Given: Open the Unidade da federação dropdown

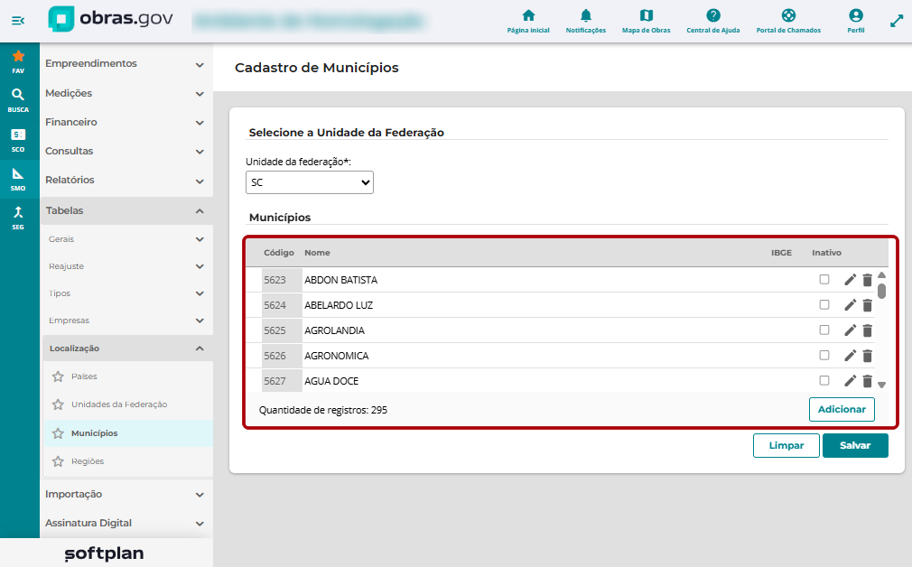Looking at the screenshot, I should (310, 182).
